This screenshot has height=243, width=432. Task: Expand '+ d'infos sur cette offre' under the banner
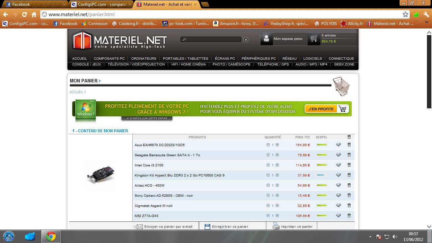coord(147,118)
